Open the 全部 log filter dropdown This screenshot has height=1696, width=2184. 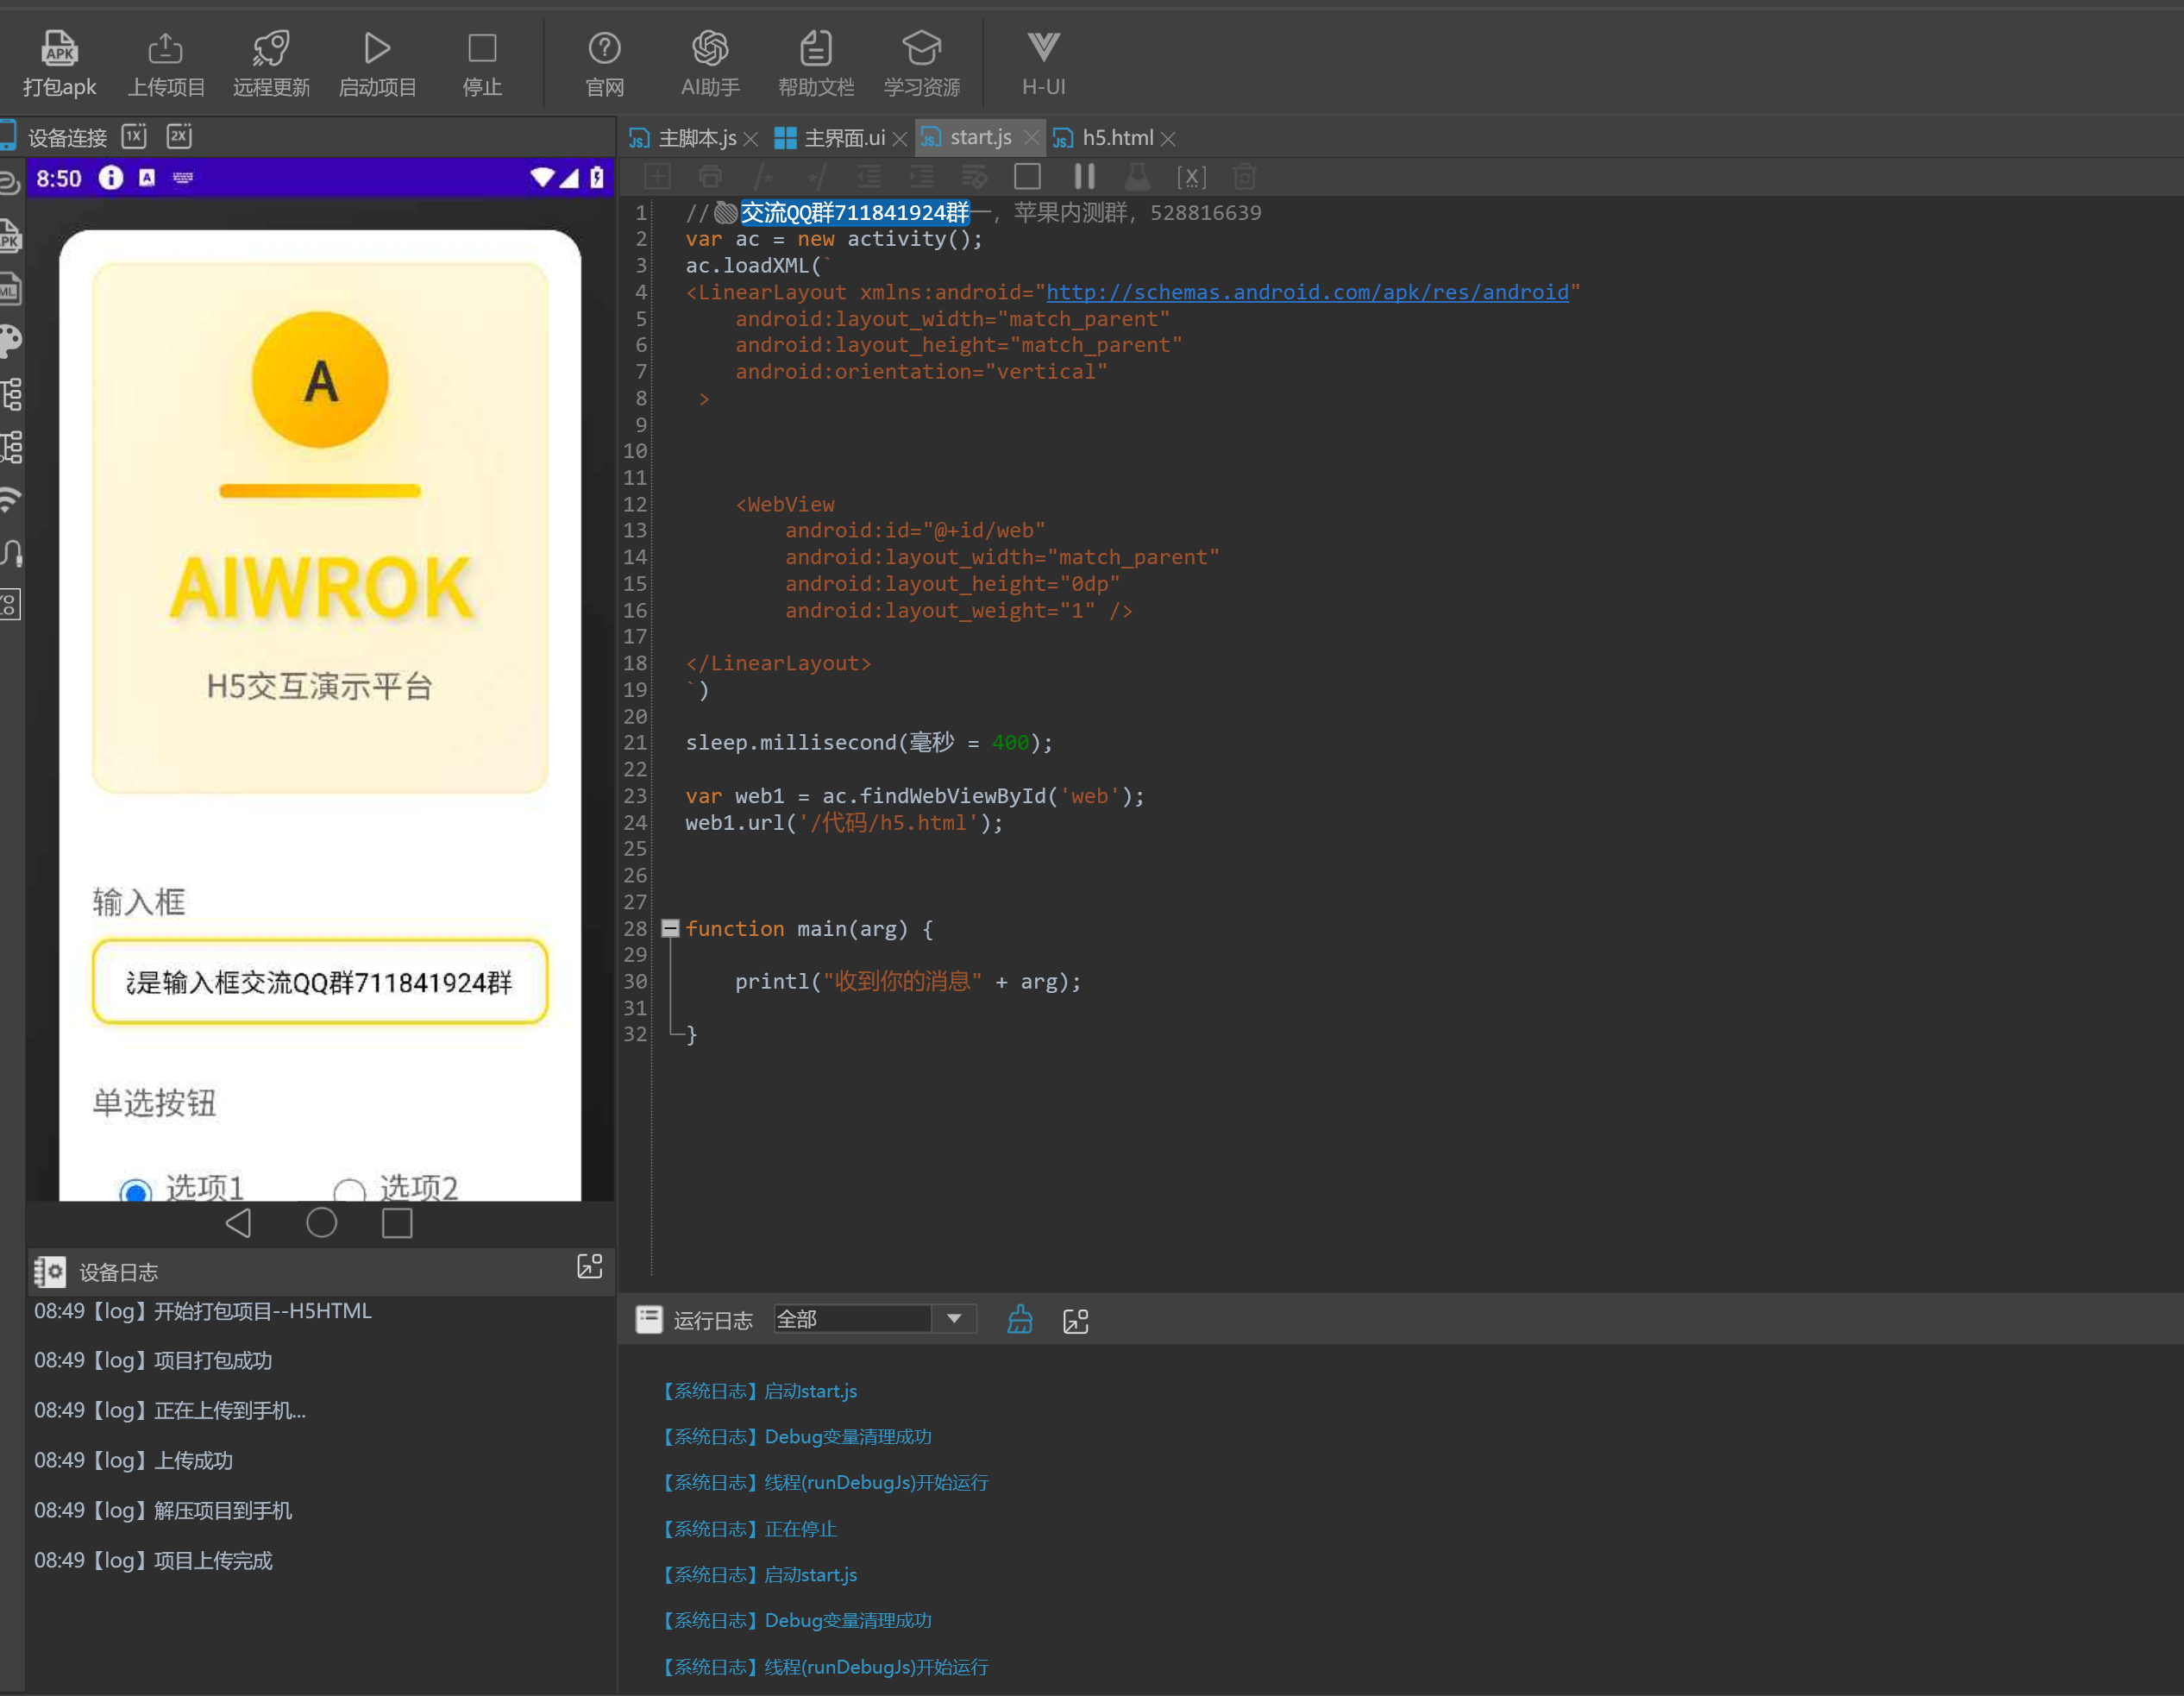(x=954, y=1319)
